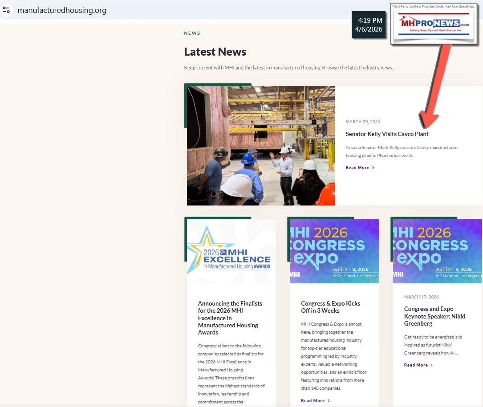Click Read More on the Kicks Off card
The height and width of the screenshot is (407, 483).
(313, 401)
